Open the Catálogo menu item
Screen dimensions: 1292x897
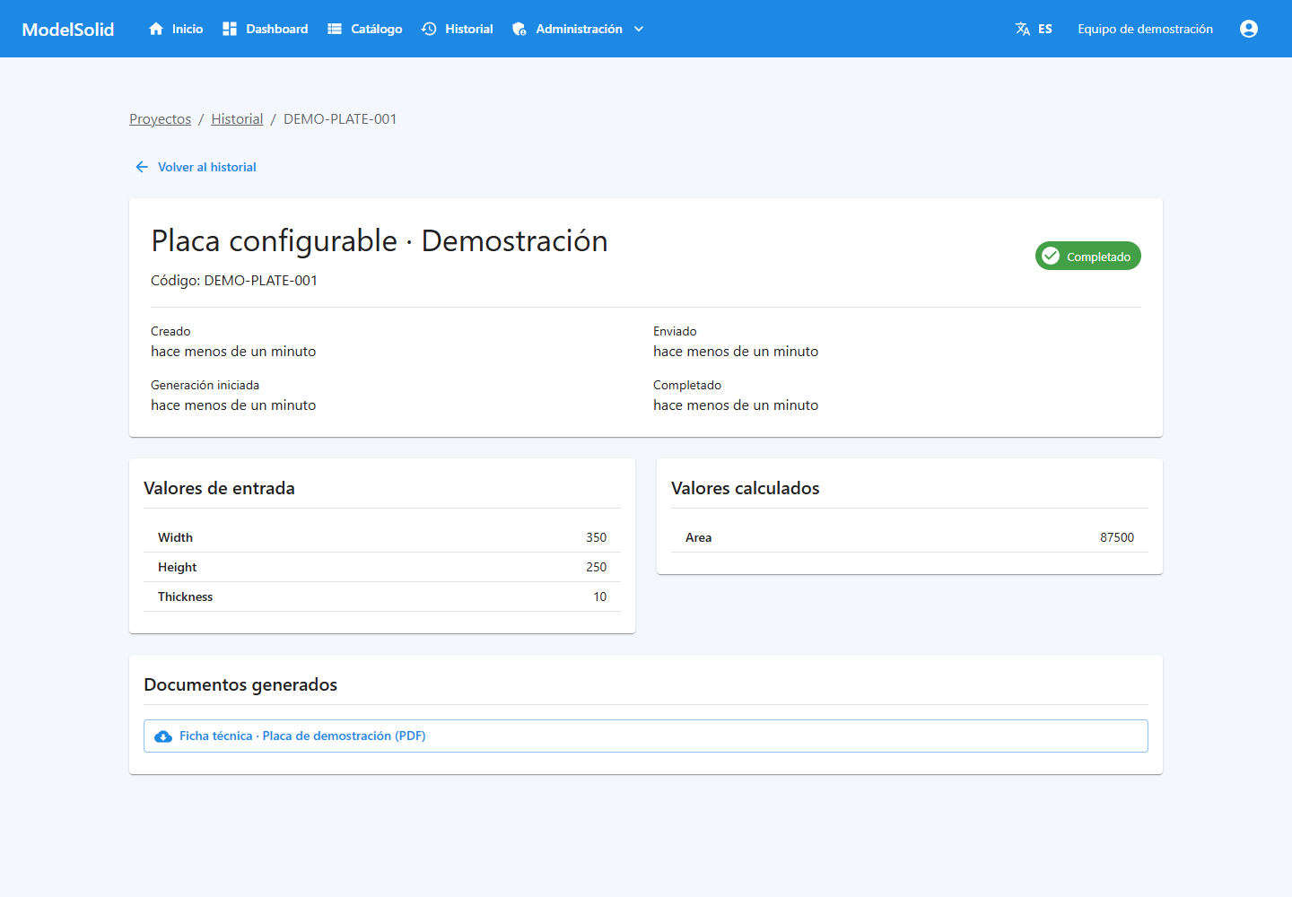tap(365, 29)
